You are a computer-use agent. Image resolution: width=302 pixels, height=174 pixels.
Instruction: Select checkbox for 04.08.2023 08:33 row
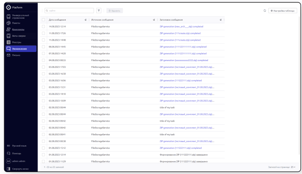tap(43, 60)
